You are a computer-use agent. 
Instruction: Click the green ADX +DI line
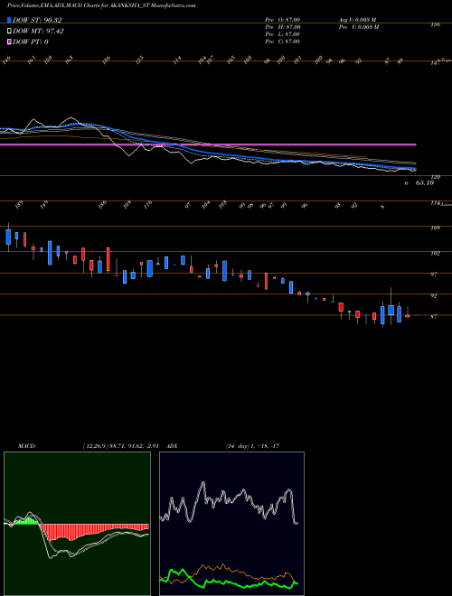coord(229,582)
